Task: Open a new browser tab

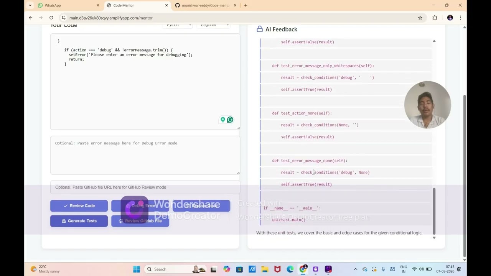Action: [245, 5]
